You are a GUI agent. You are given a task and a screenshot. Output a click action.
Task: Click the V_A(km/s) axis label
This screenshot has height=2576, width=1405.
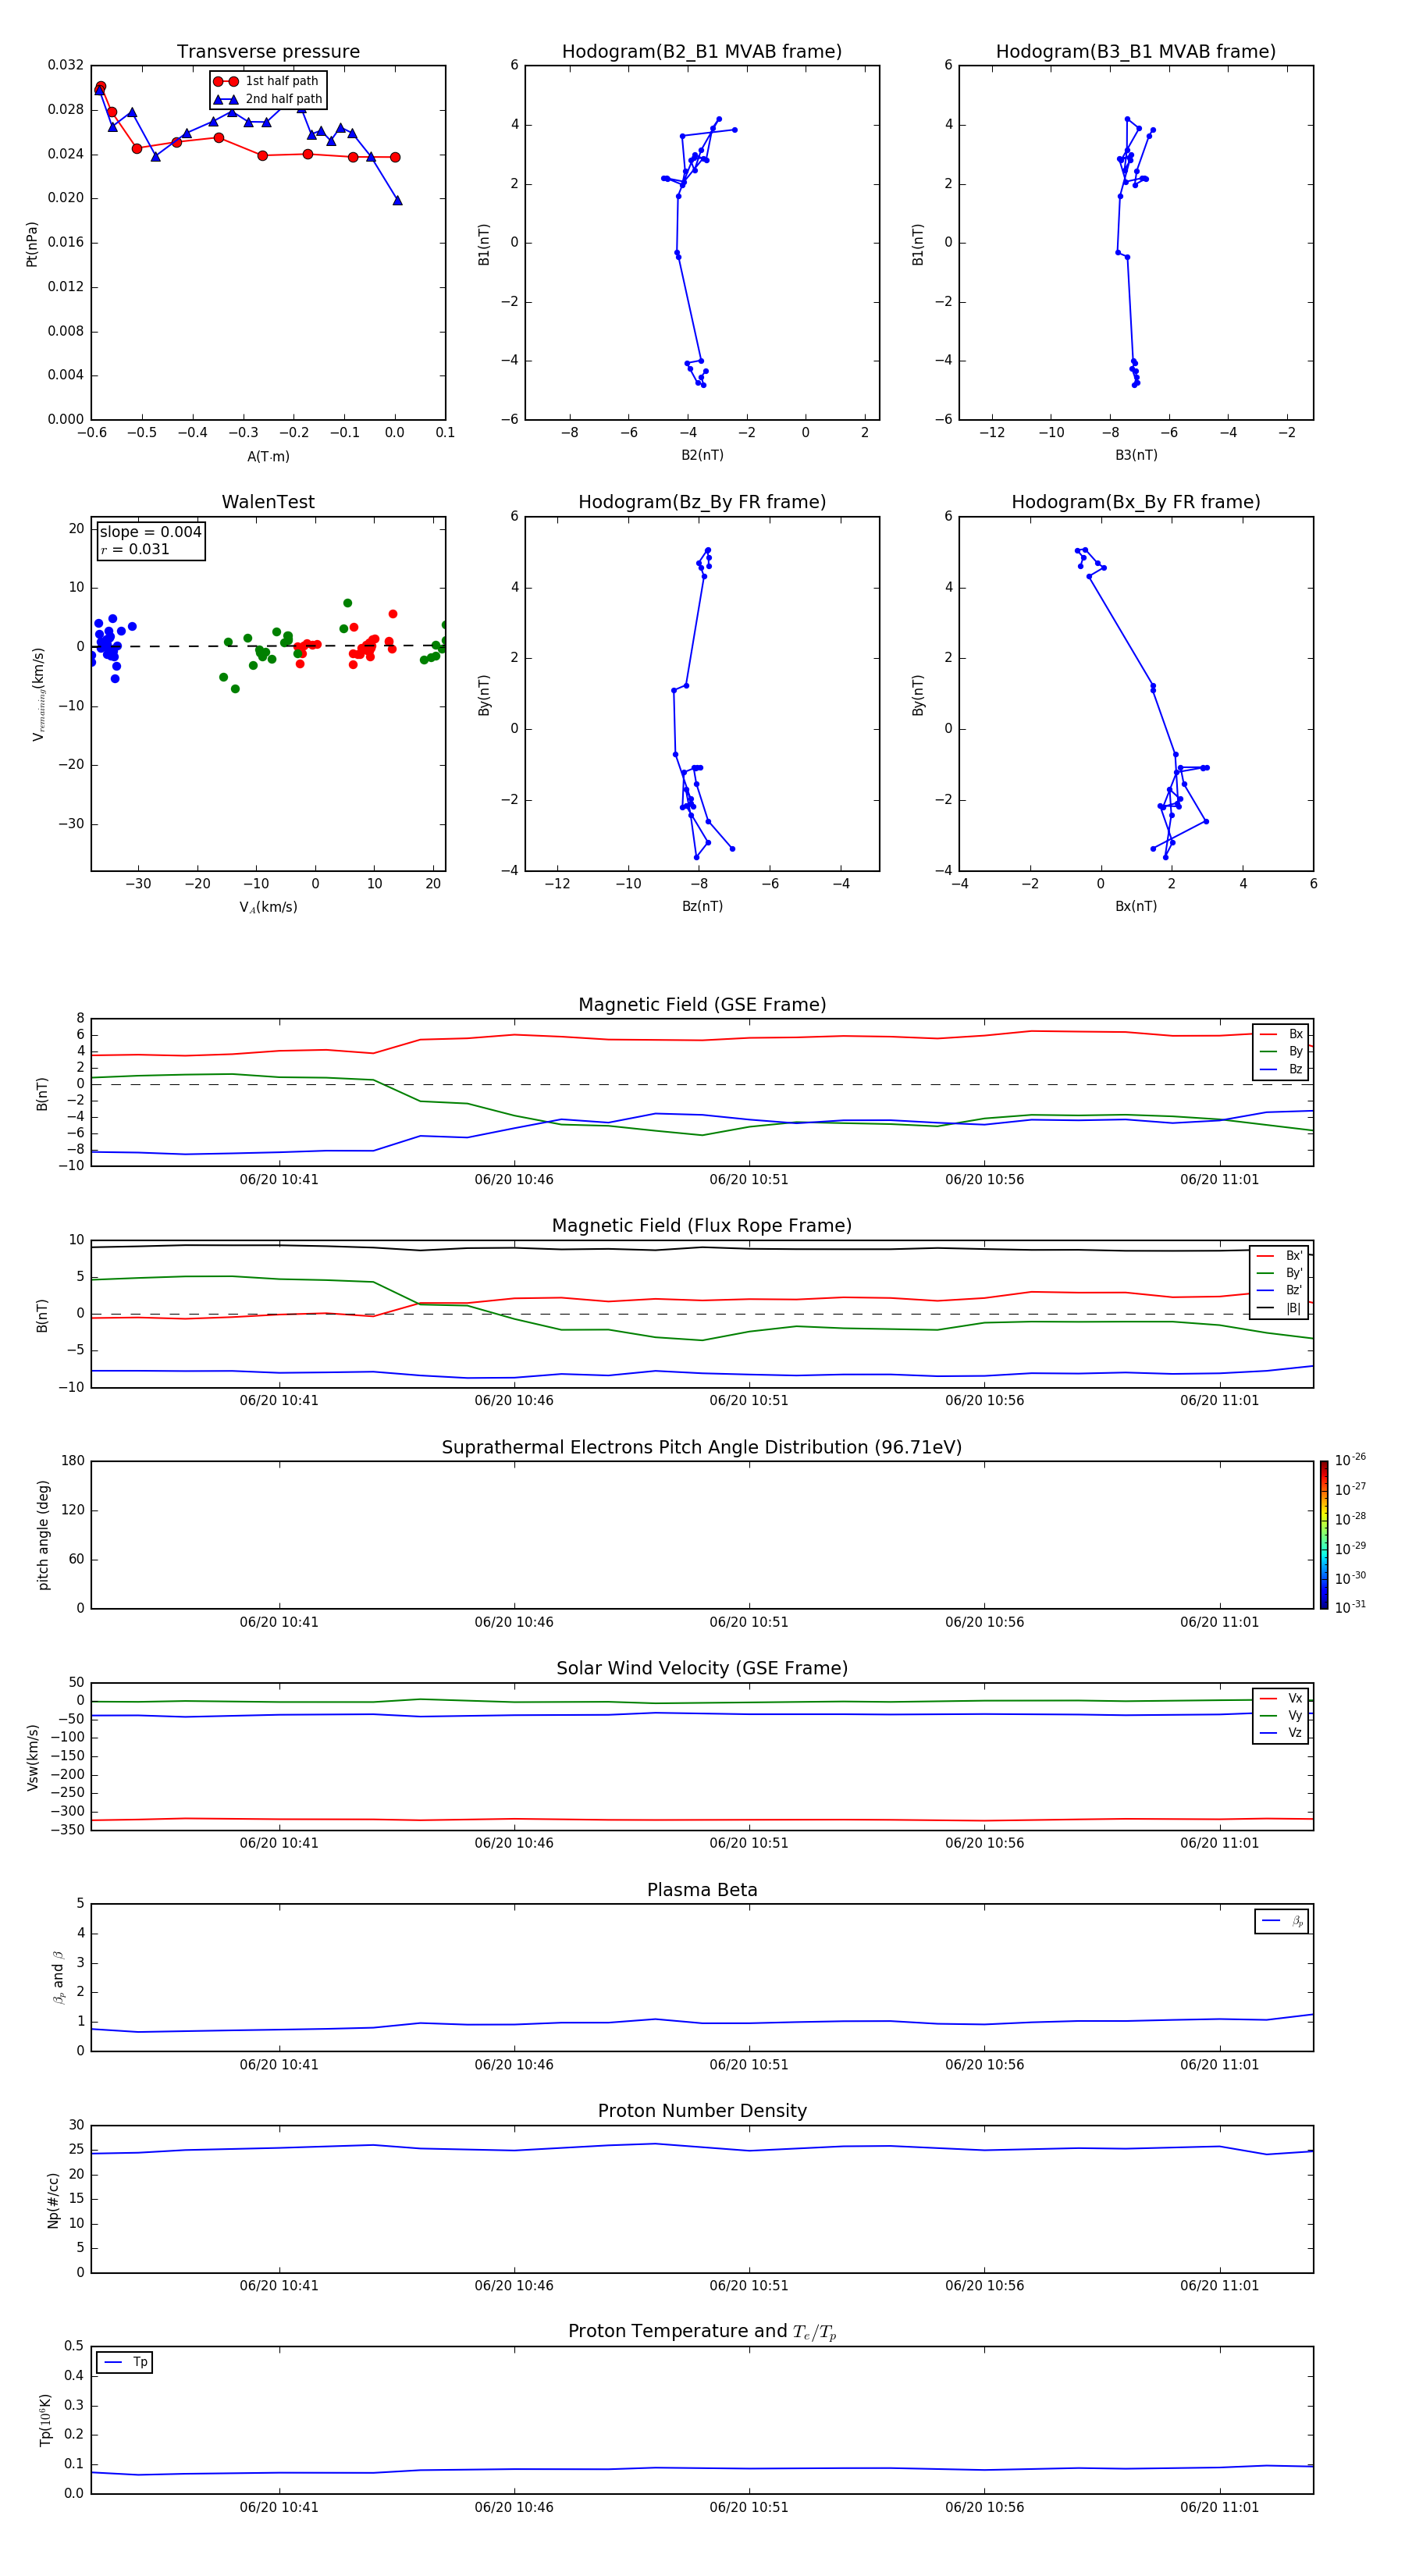(268, 907)
